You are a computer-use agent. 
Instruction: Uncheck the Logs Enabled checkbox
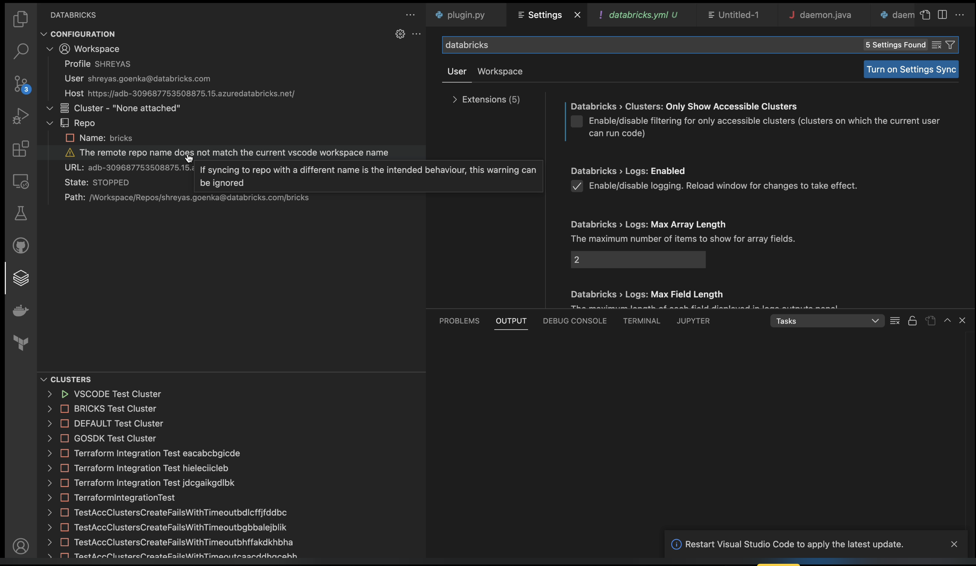click(x=577, y=186)
